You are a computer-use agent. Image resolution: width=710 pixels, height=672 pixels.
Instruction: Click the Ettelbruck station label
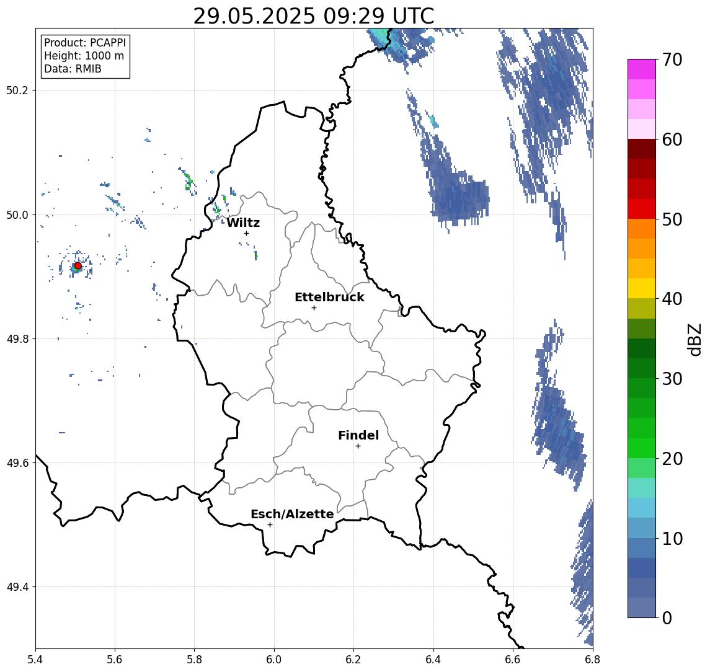[x=329, y=297]
